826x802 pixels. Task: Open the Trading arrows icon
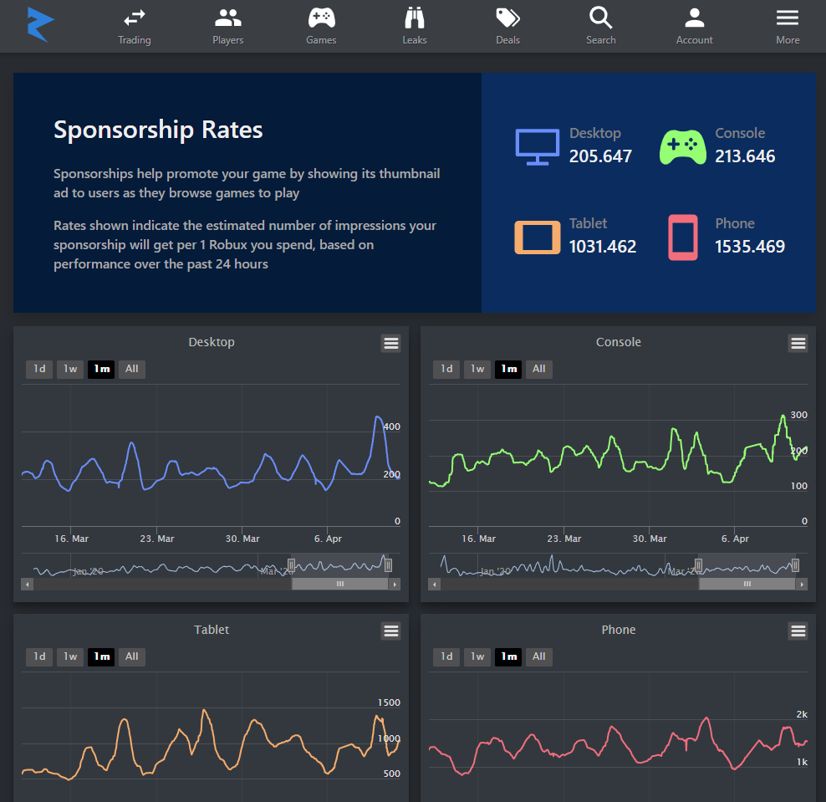click(135, 18)
